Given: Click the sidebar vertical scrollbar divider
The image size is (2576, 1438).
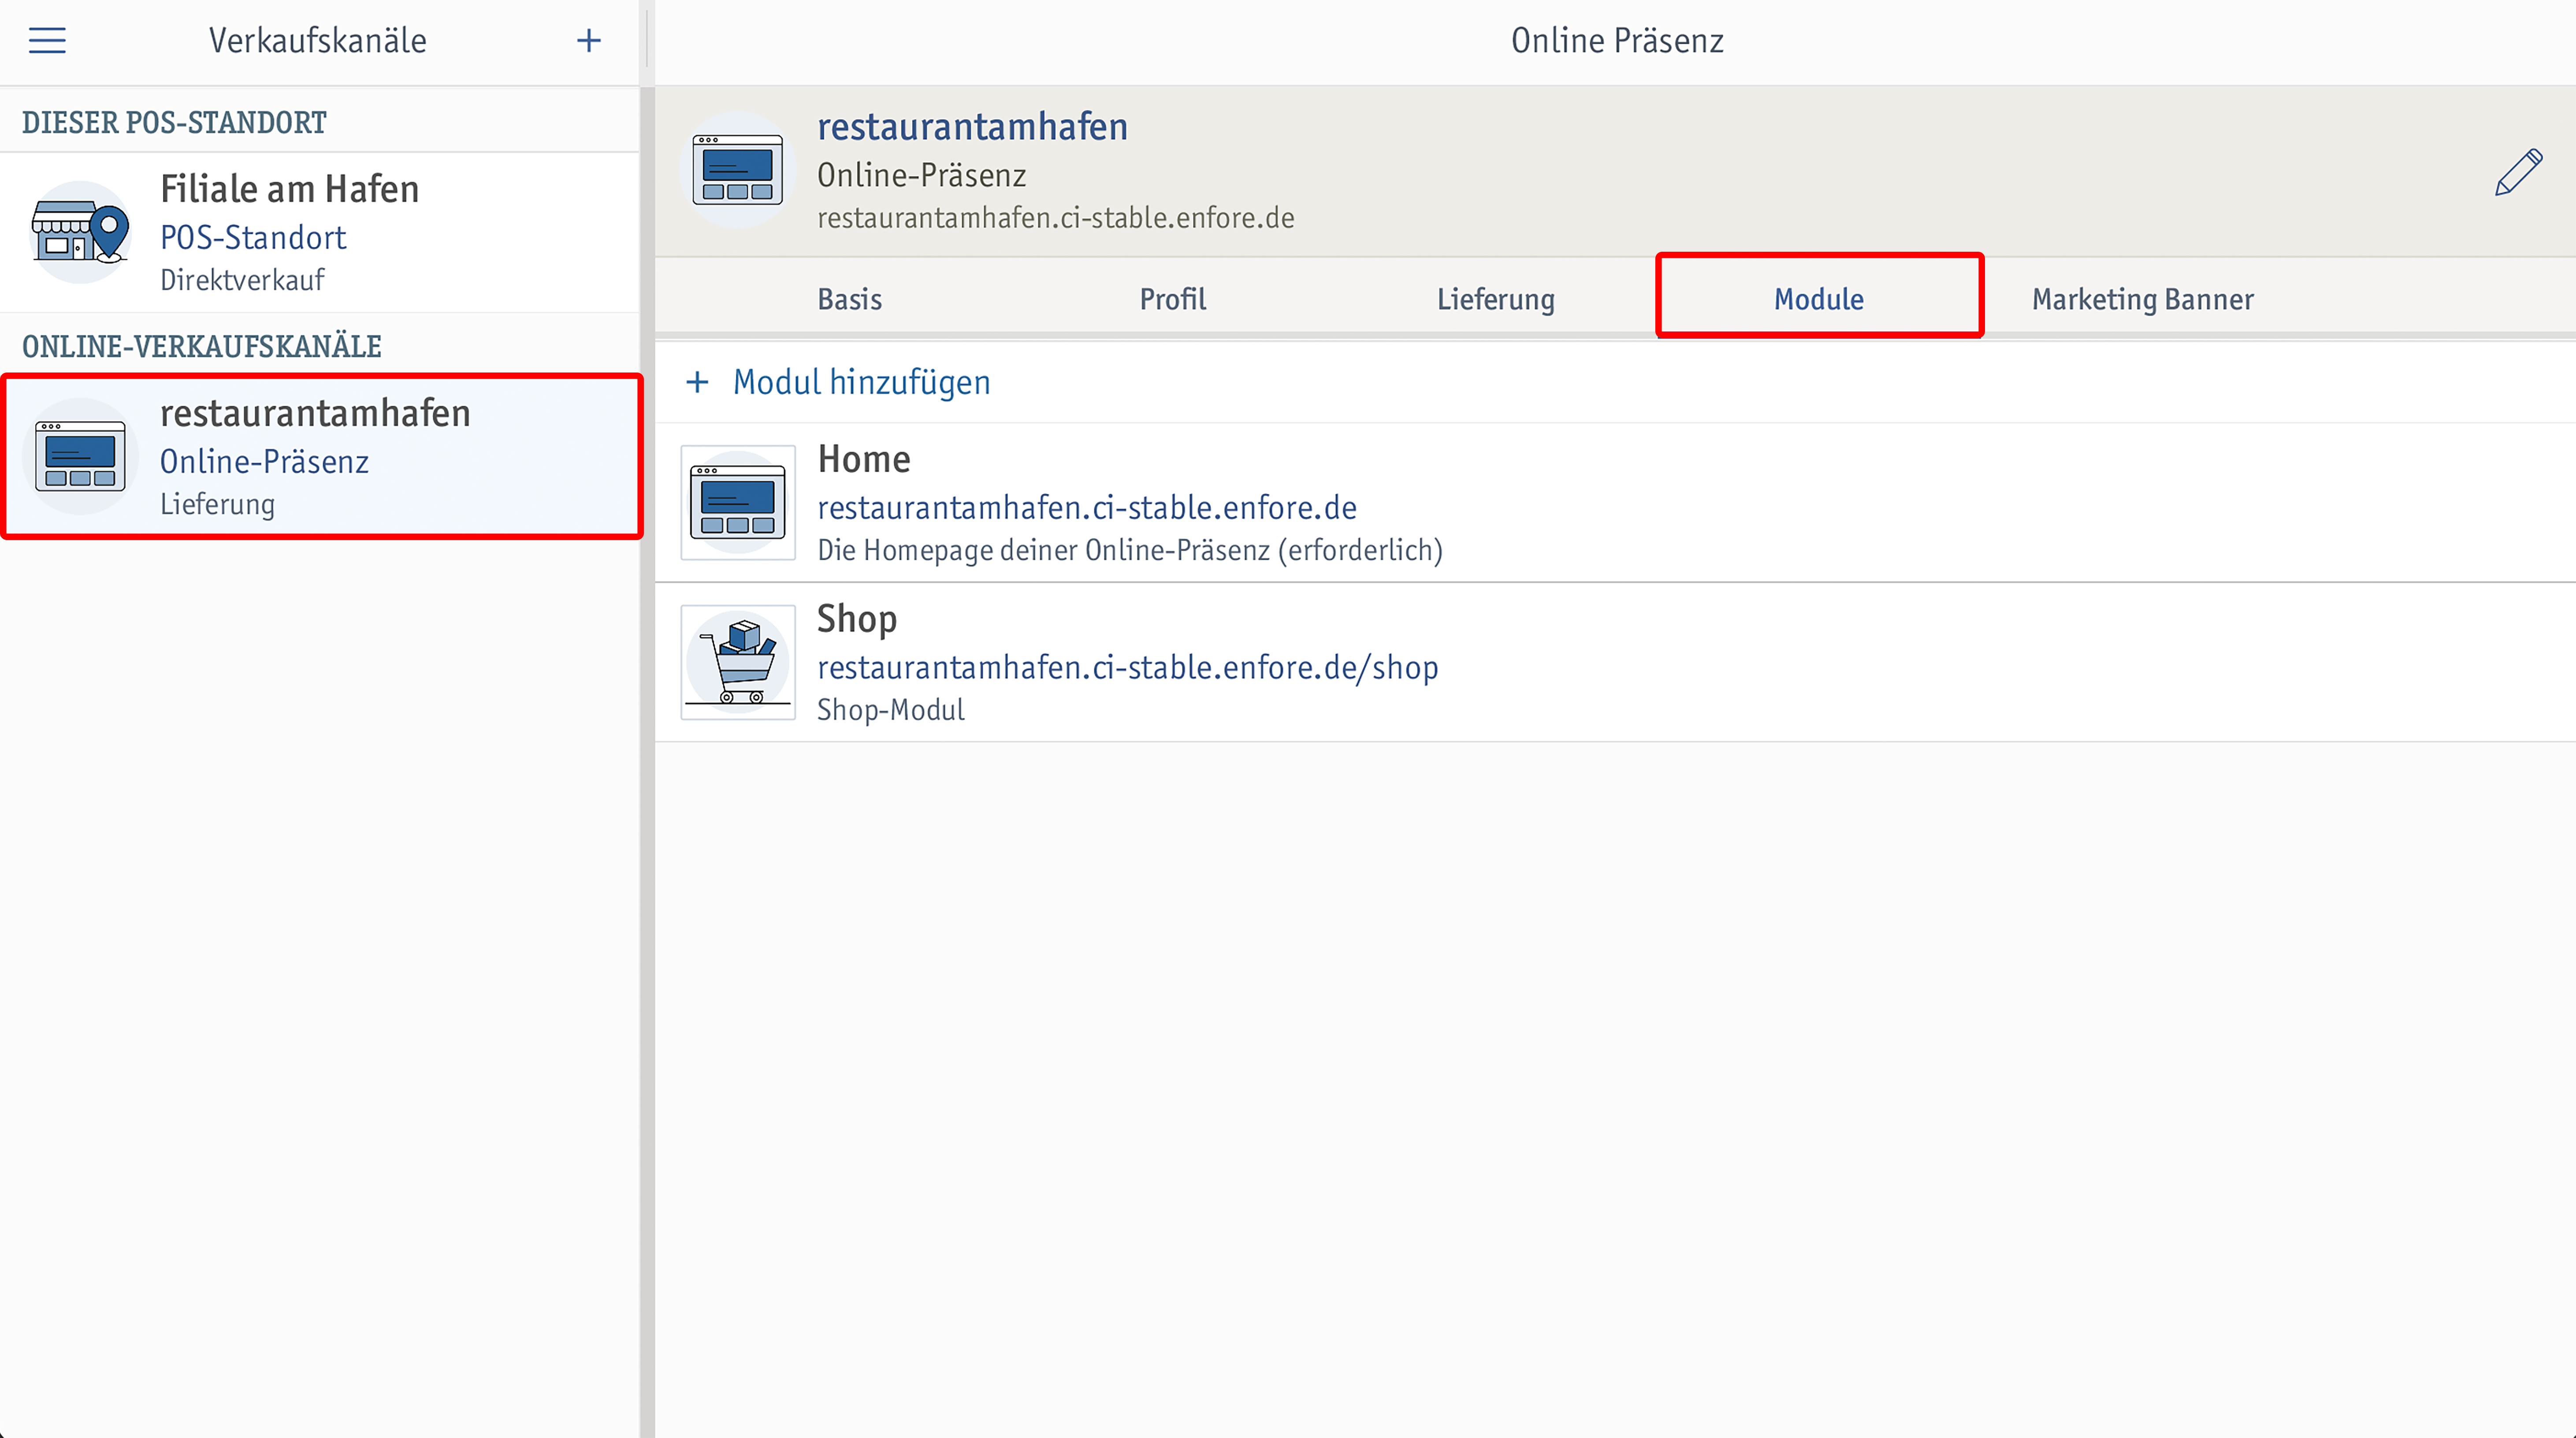Looking at the screenshot, I should point(647,762).
